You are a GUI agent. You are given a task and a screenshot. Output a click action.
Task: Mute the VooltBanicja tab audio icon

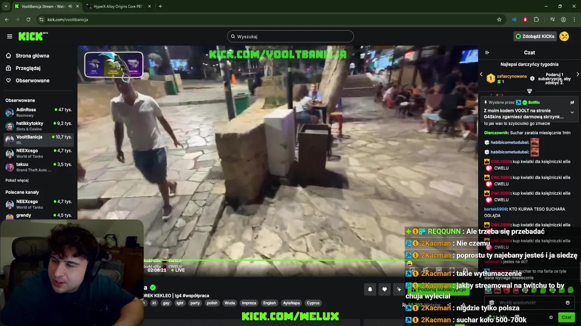coord(70,6)
